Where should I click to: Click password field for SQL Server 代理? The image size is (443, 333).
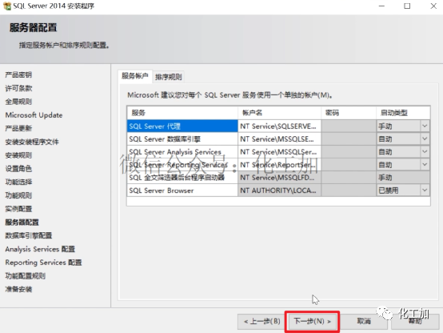click(349, 126)
